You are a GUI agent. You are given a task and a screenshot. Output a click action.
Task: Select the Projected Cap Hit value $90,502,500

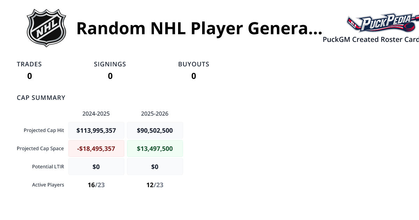(155, 130)
